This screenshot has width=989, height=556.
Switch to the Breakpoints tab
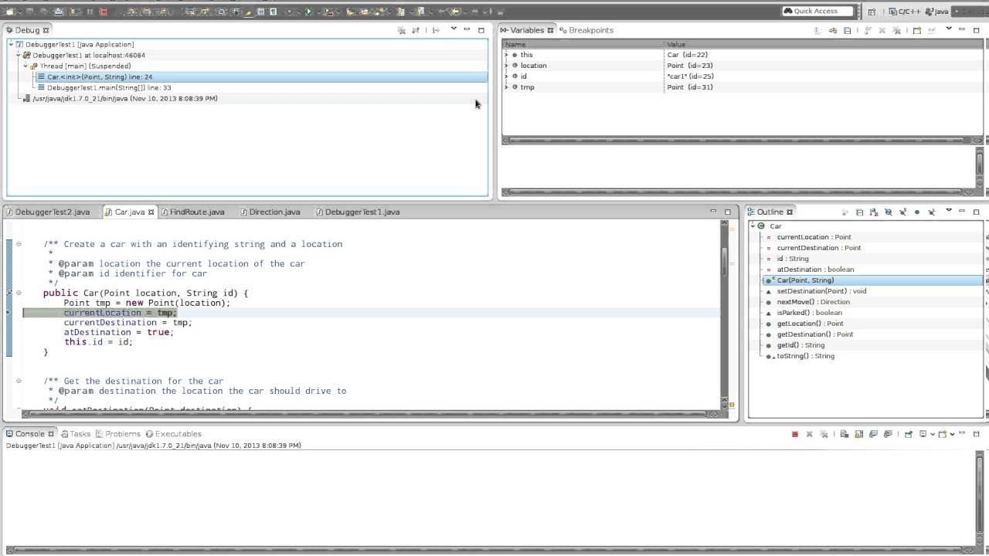586,30
